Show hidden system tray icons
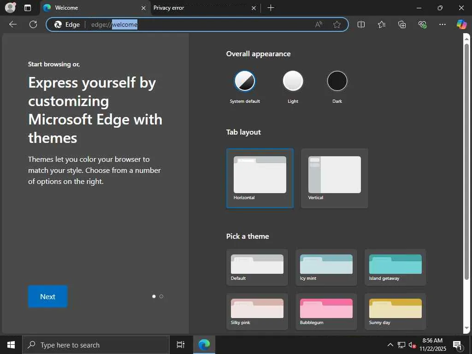472x354 pixels. coord(390,345)
